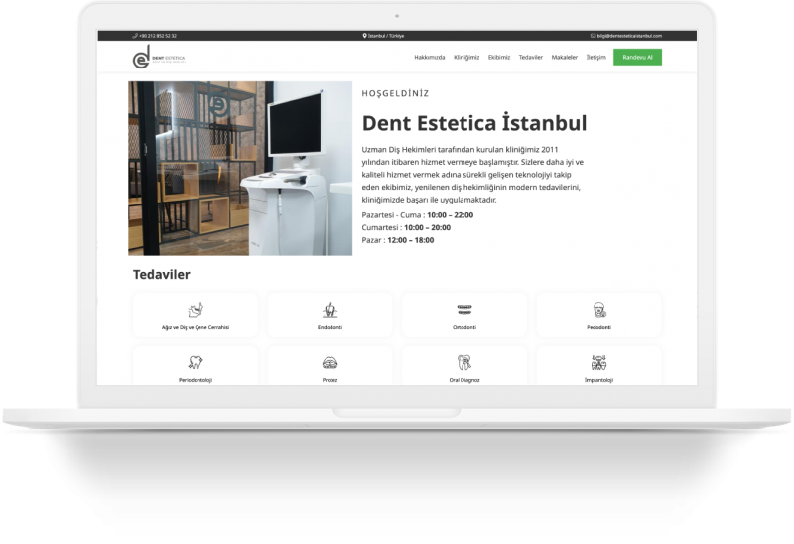794x544 pixels.
Task: Click the phone number +90 212 852 52 32
Action: 158,36
